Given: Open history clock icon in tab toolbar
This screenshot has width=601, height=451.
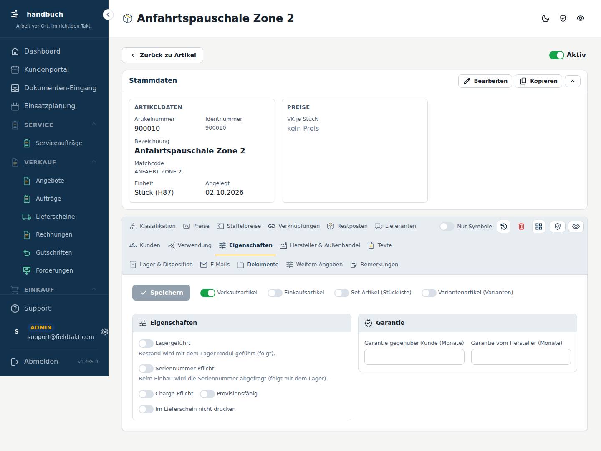Looking at the screenshot, I should 504,227.
